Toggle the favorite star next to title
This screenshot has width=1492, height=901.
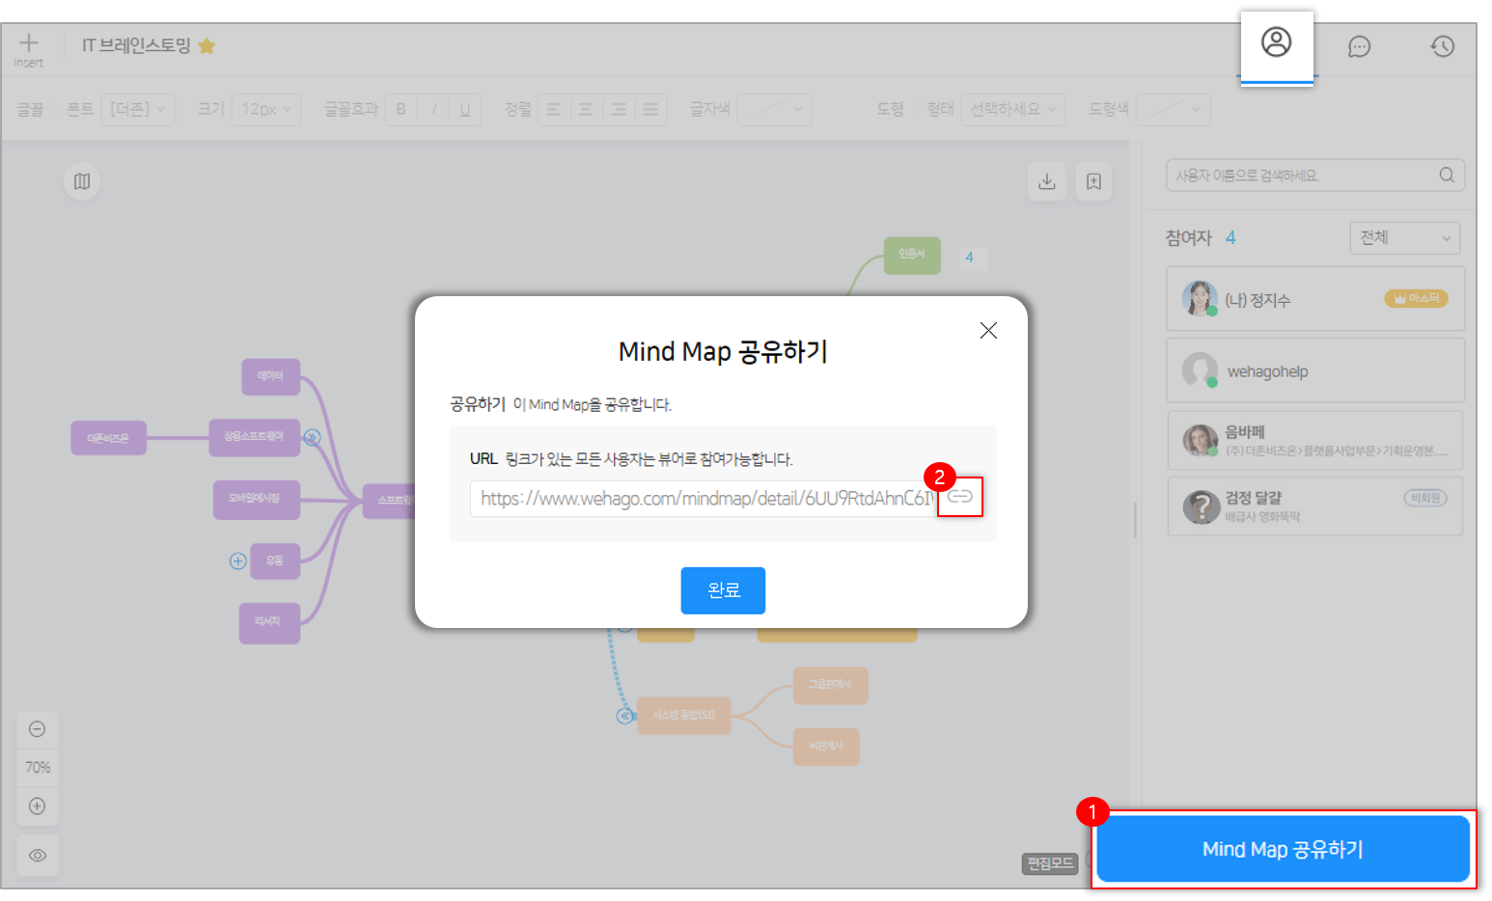(x=207, y=46)
